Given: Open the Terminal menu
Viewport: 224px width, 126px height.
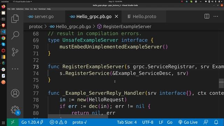Looking at the screenshot, I should coord(42,9).
